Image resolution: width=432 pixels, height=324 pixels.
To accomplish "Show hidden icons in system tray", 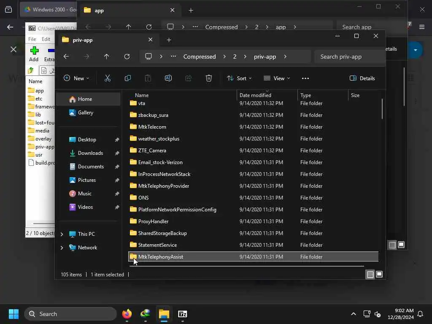I will coord(353,314).
